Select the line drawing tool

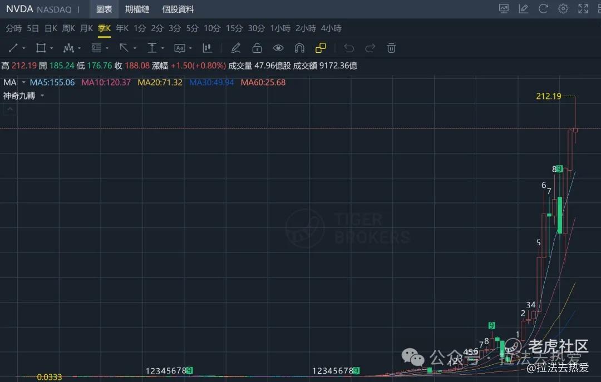click(x=13, y=48)
